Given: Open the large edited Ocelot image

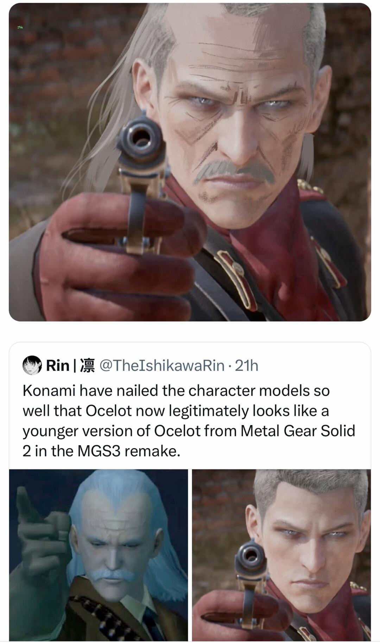Looking at the screenshot, I should (190, 162).
